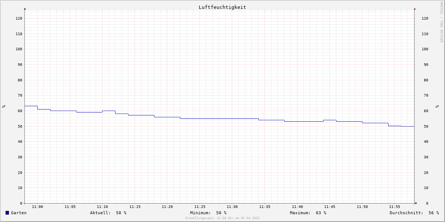Click the 100 label on the right axis
This screenshot has width=445, height=222.
(x=425, y=49)
